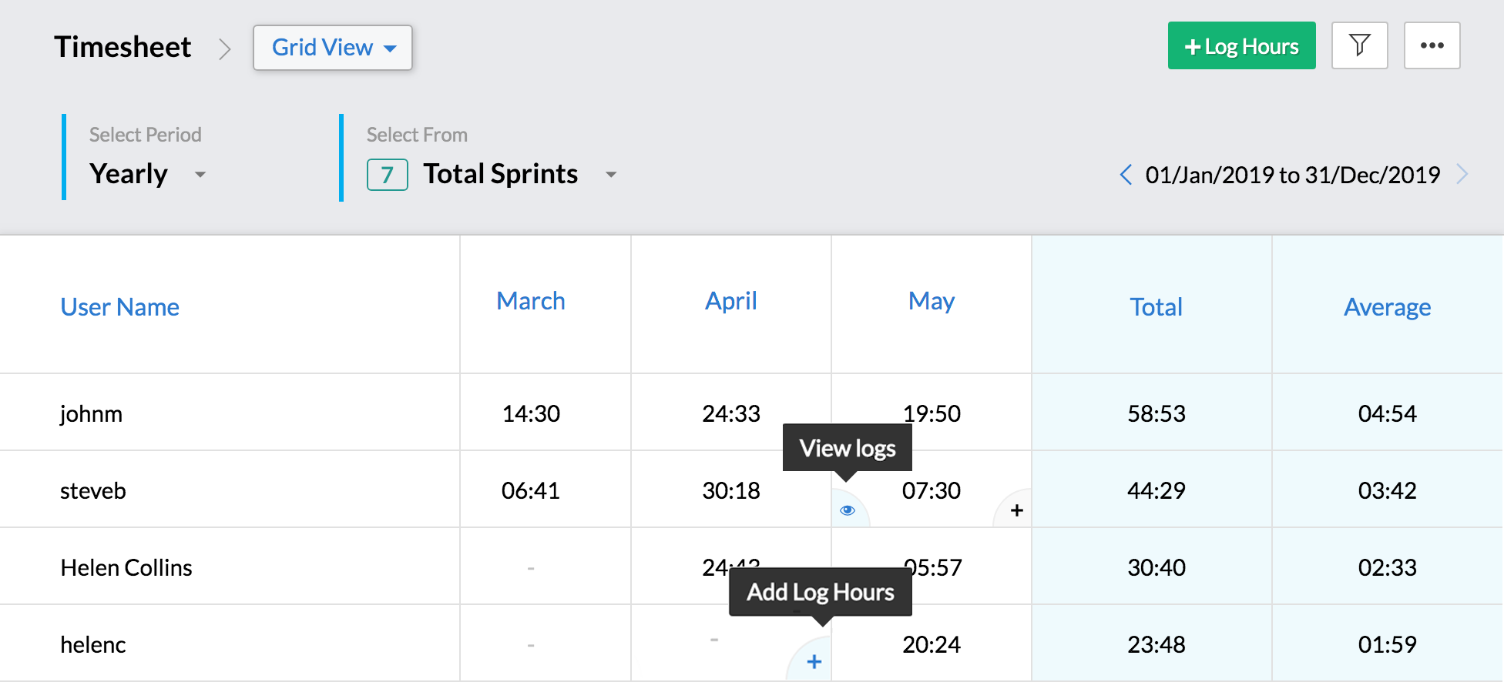1504x682 pixels.
Task: Click the filter funnel icon
Action: coord(1359,45)
